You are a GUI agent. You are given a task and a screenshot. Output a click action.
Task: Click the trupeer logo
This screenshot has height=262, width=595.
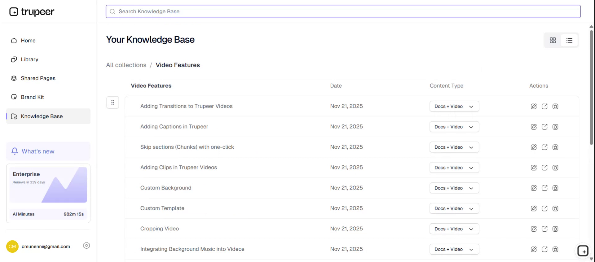[x=32, y=12]
